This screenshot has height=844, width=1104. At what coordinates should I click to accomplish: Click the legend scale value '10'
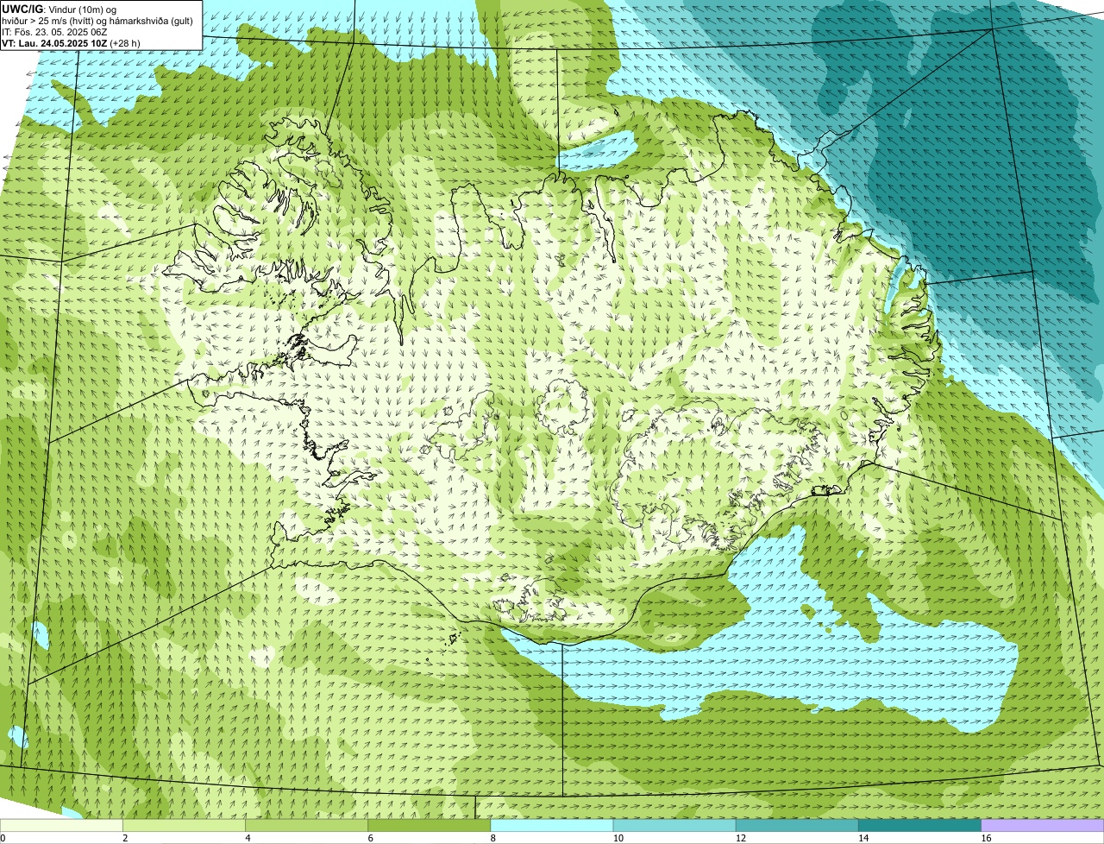tap(618, 838)
